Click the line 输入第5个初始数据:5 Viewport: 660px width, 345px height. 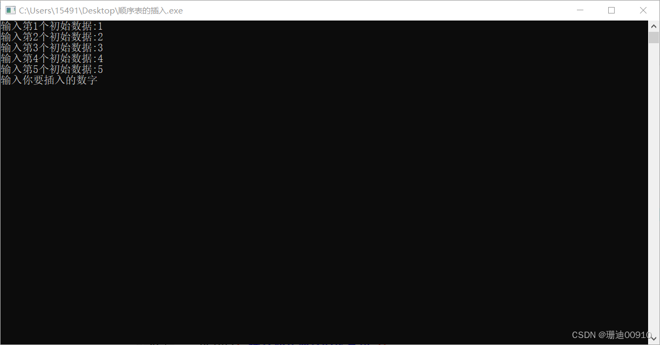52,69
